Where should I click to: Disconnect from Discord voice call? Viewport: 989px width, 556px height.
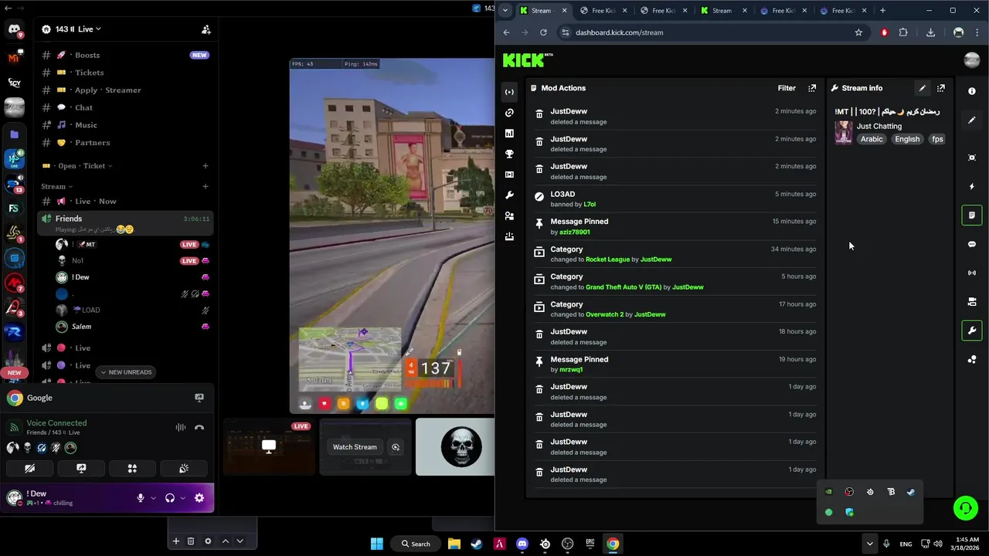(x=199, y=428)
